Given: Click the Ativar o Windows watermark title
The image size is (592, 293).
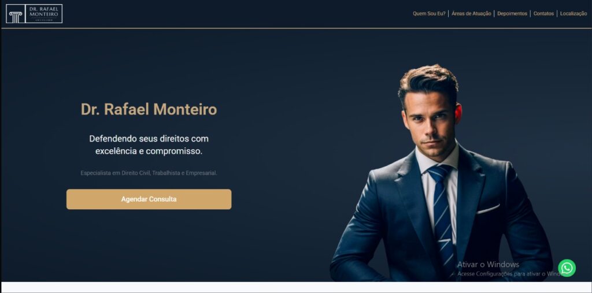Looking at the screenshot, I should [x=488, y=264].
